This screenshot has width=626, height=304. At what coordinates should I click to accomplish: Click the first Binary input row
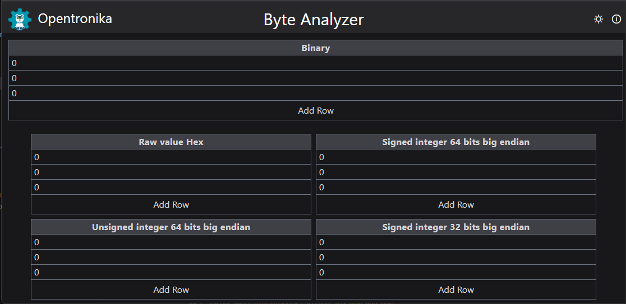316,63
